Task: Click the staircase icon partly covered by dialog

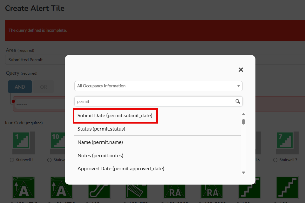Action: [x=250, y=187]
